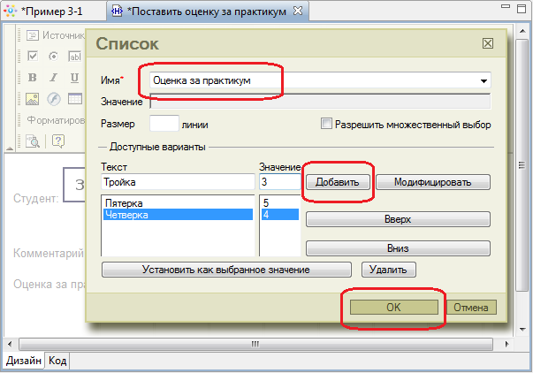The width and height of the screenshot is (533, 373).
Task: Open the 'Имя' combo box dropdown arrow
Action: click(x=484, y=81)
